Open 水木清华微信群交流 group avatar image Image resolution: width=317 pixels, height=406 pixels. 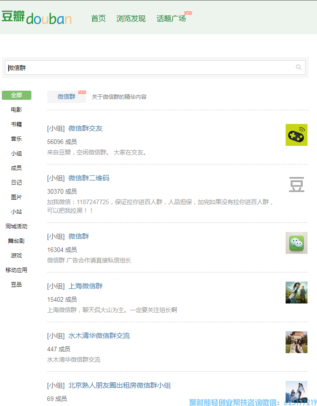point(297,342)
